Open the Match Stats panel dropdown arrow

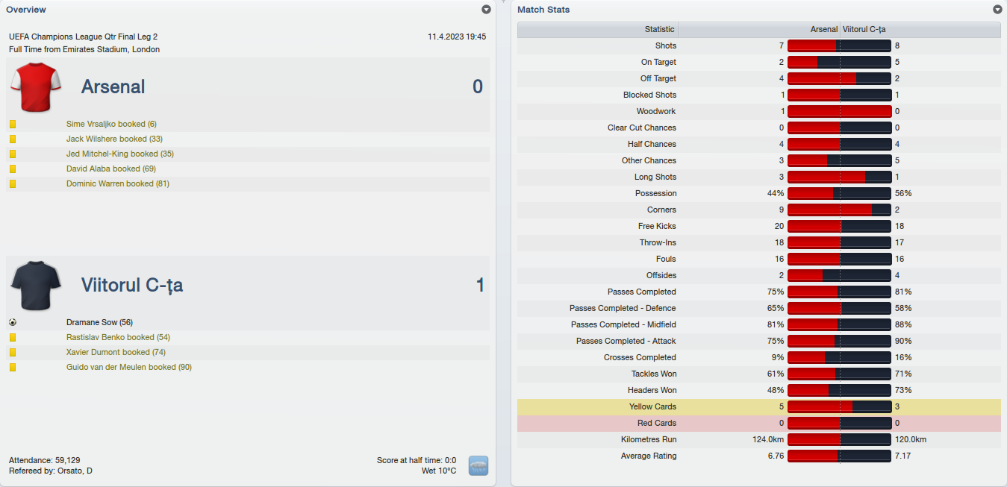997,10
